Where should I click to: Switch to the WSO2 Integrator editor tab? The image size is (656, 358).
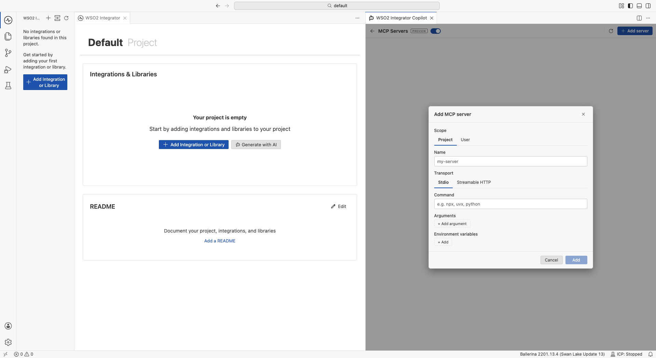pos(102,18)
